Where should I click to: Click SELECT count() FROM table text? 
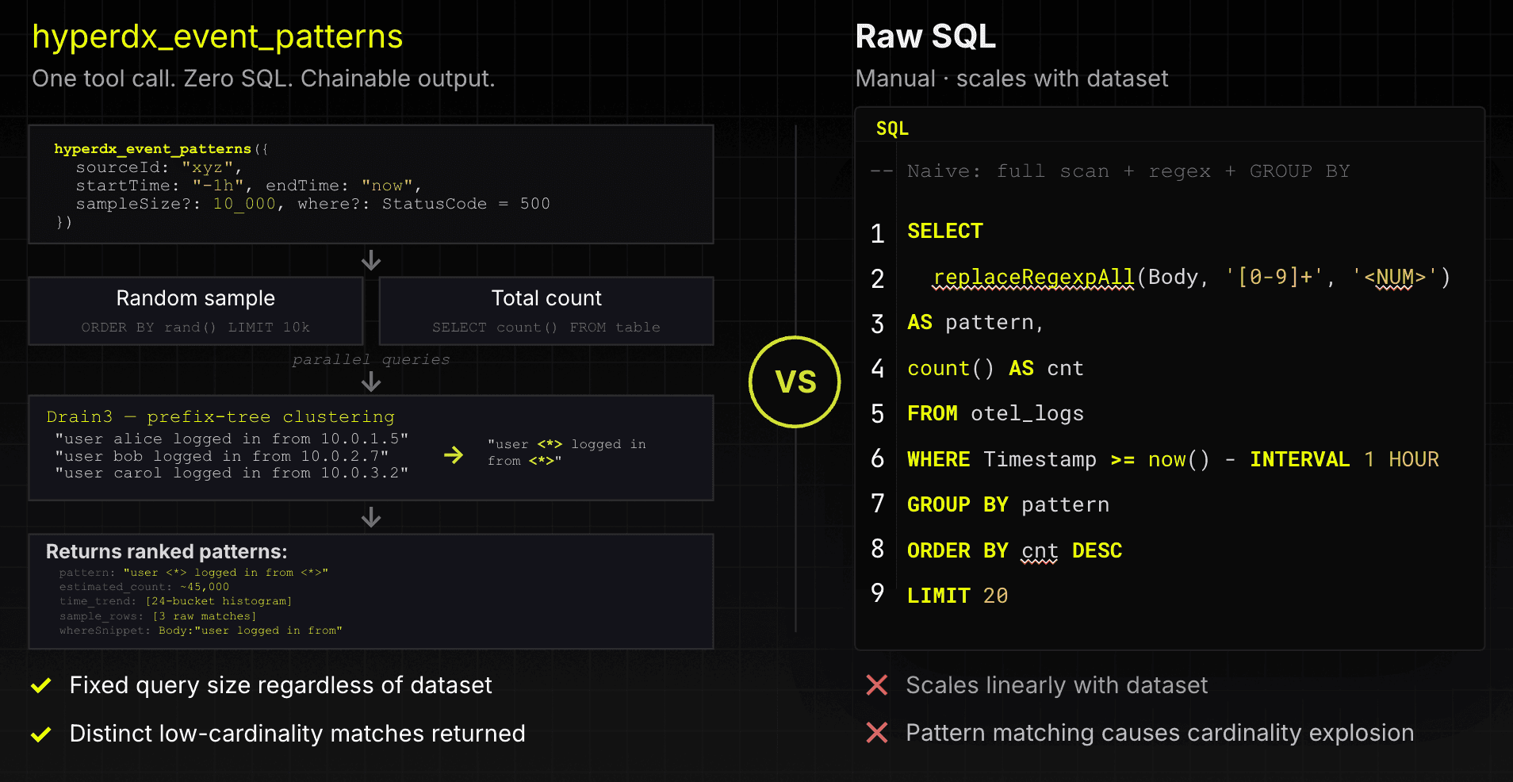pyautogui.click(x=546, y=328)
